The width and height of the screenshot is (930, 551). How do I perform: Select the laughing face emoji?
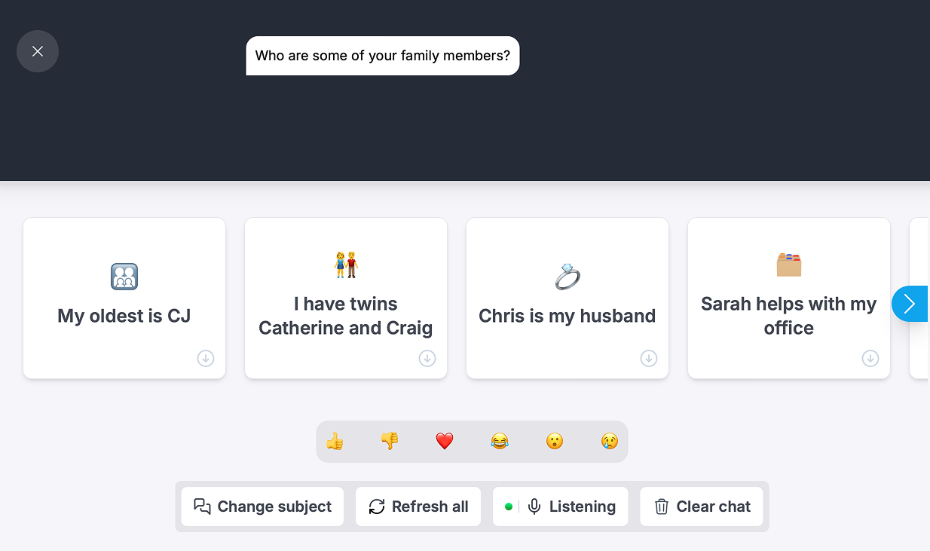click(x=499, y=441)
